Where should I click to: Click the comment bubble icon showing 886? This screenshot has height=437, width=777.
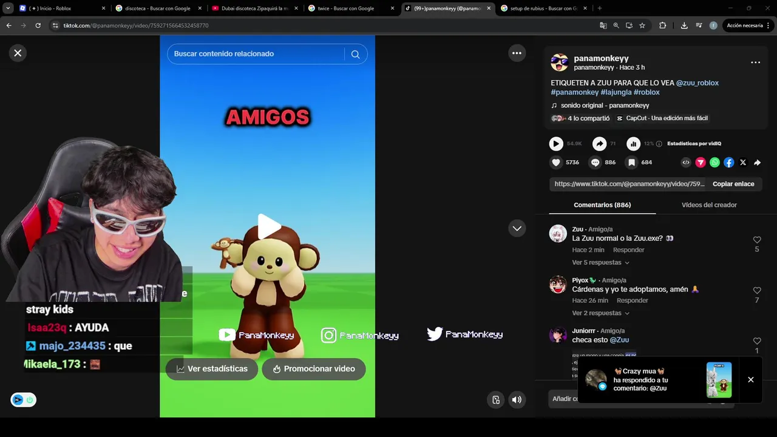595,163
